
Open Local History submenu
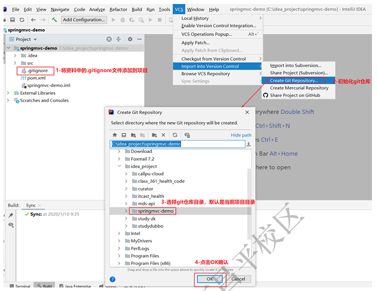[x=217, y=18]
